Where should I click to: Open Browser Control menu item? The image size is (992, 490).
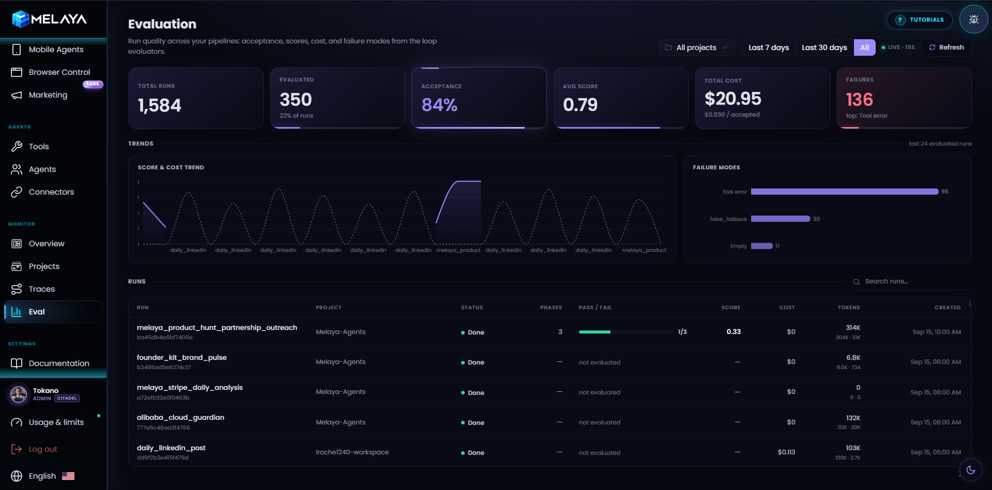53,72
